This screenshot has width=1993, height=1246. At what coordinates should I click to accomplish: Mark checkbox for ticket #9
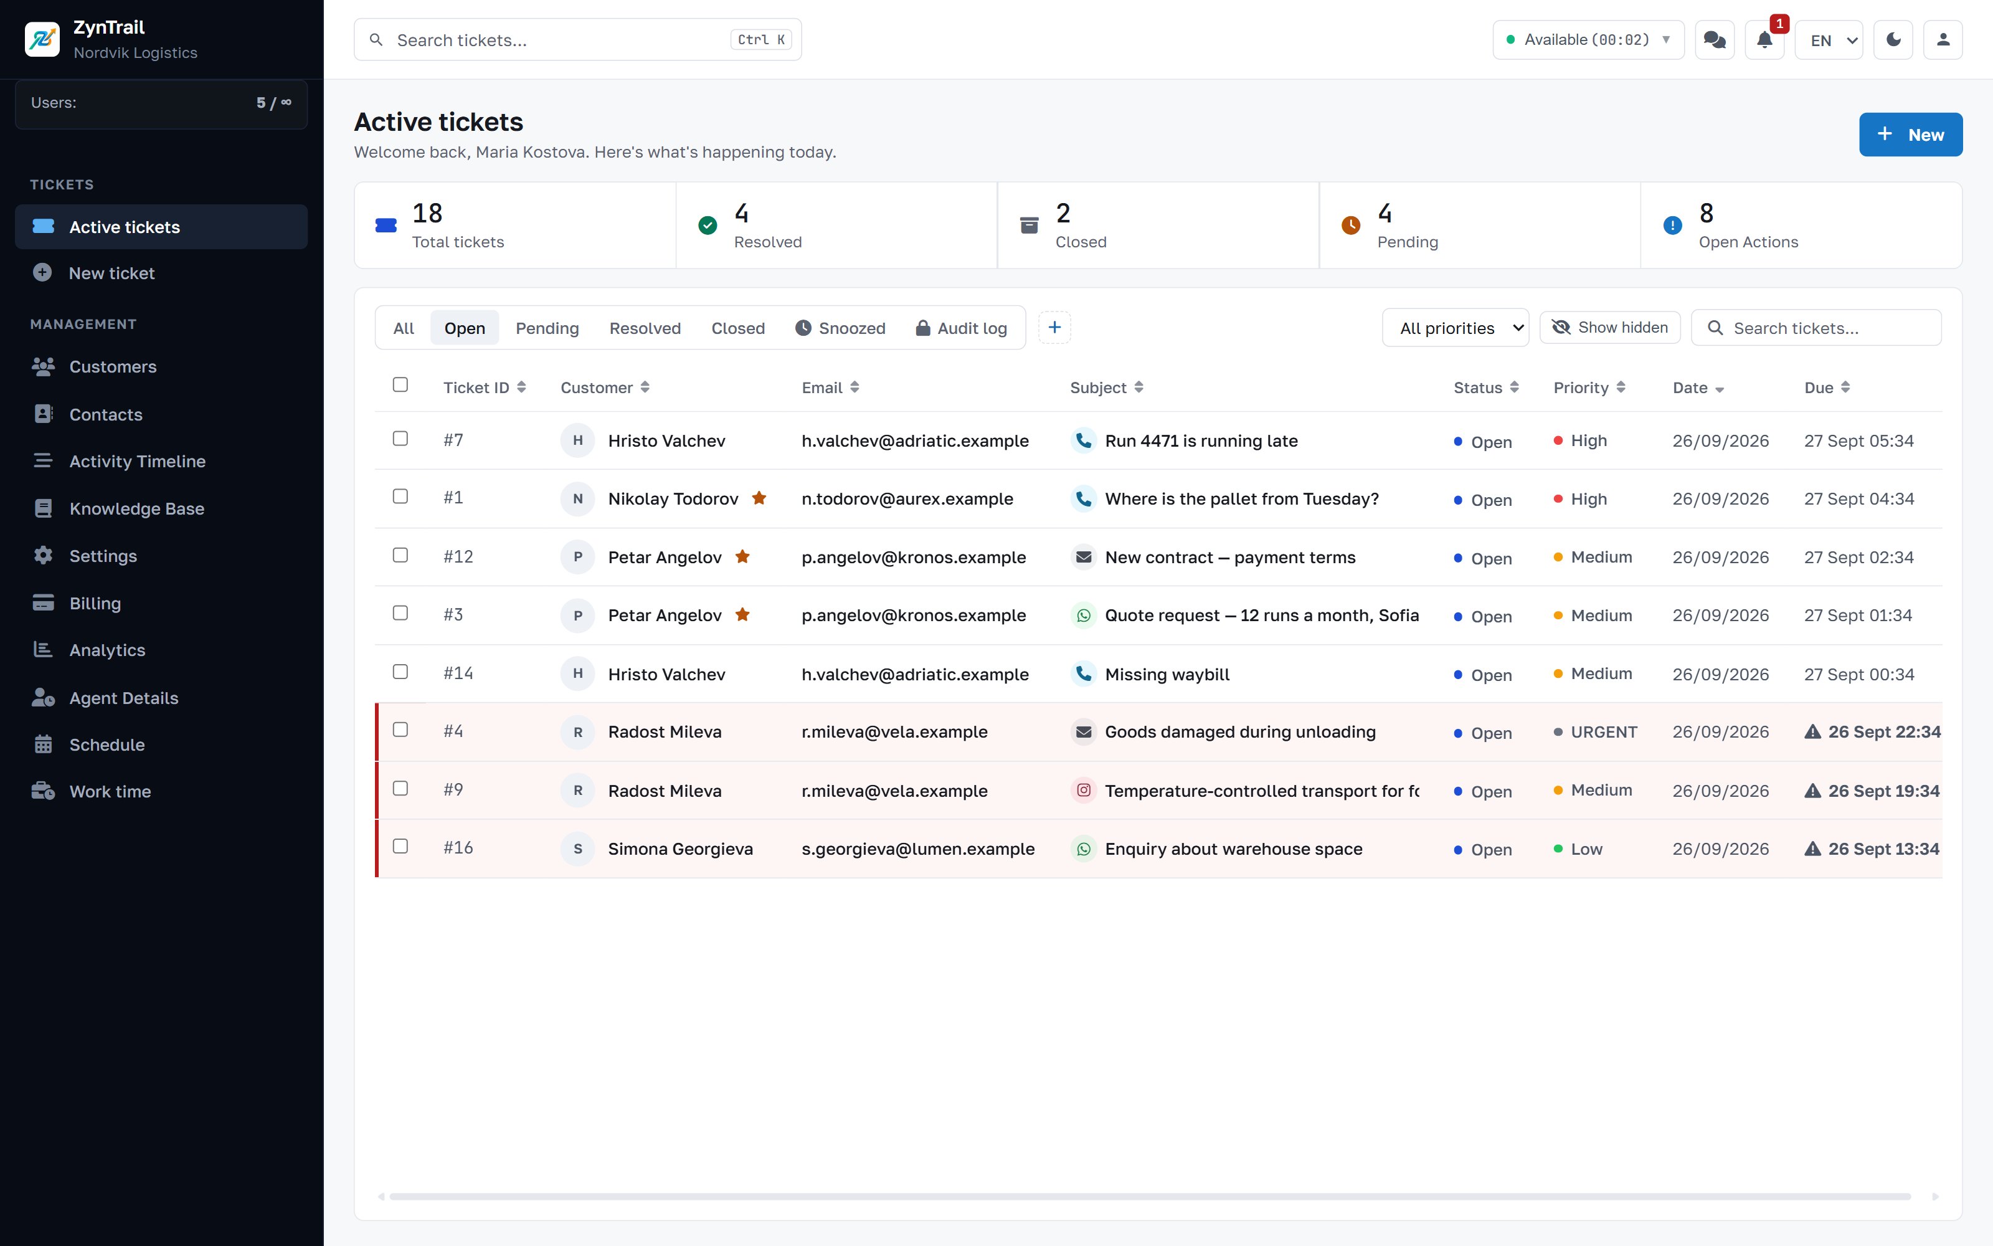pos(400,789)
